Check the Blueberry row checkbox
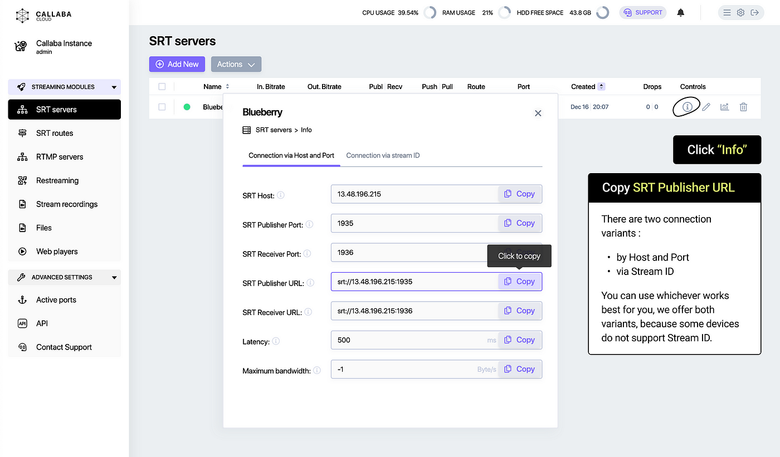This screenshot has width=780, height=457. 162,107
